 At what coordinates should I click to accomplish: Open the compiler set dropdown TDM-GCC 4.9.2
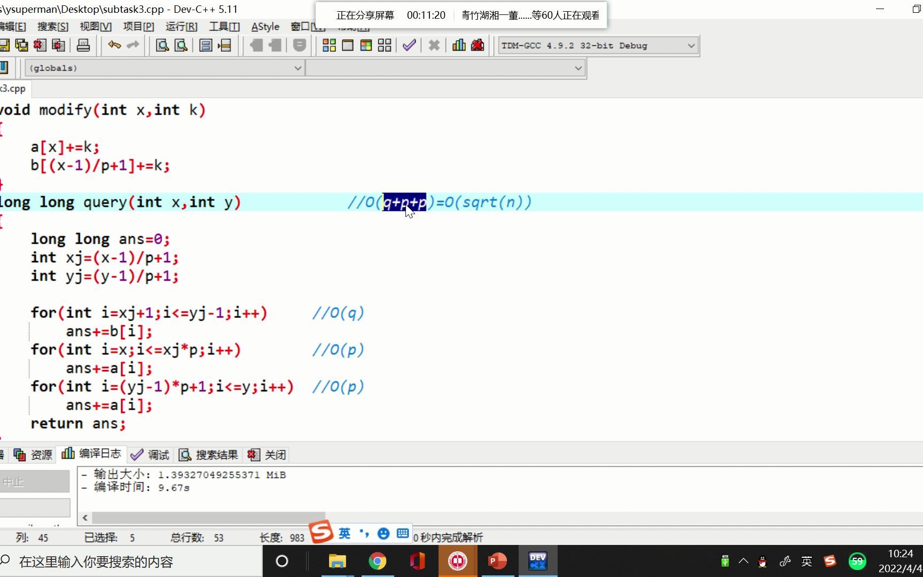tap(598, 45)
